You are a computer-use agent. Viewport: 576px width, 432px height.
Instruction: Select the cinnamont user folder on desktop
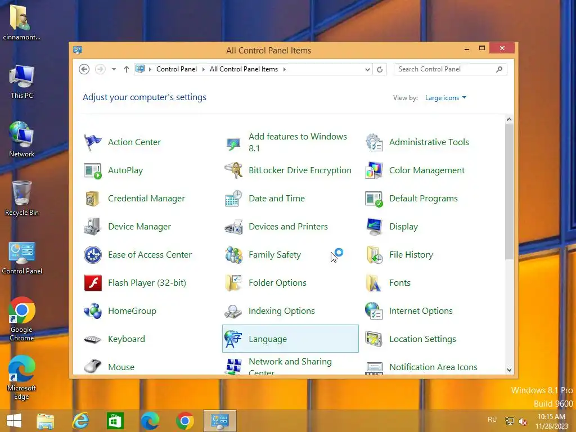pyautogui.click(x=22, y=22)
